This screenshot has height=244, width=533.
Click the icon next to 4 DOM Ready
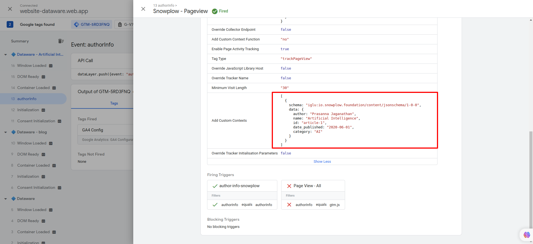tap(43, 221)
